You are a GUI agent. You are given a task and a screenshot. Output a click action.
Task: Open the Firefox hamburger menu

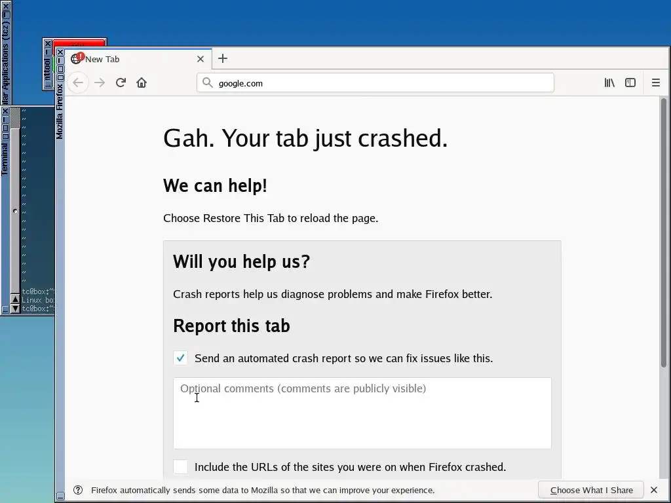(655, 83)
